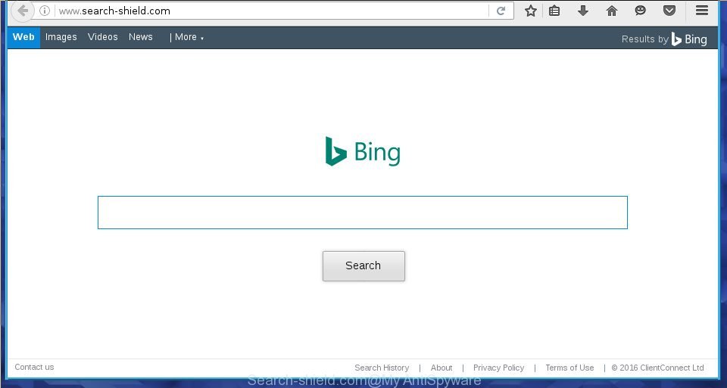Click the Bing logo next to Results by
Screen dimensions: 727x388
(x=689, y=39)
